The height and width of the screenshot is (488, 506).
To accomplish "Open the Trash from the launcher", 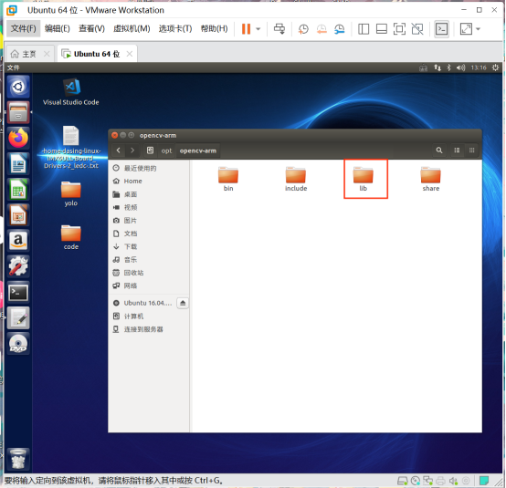I will [18, 459].
